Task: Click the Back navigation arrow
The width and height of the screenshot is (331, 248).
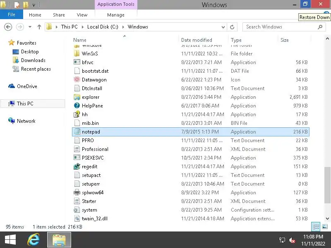Action: coord(8,27)
